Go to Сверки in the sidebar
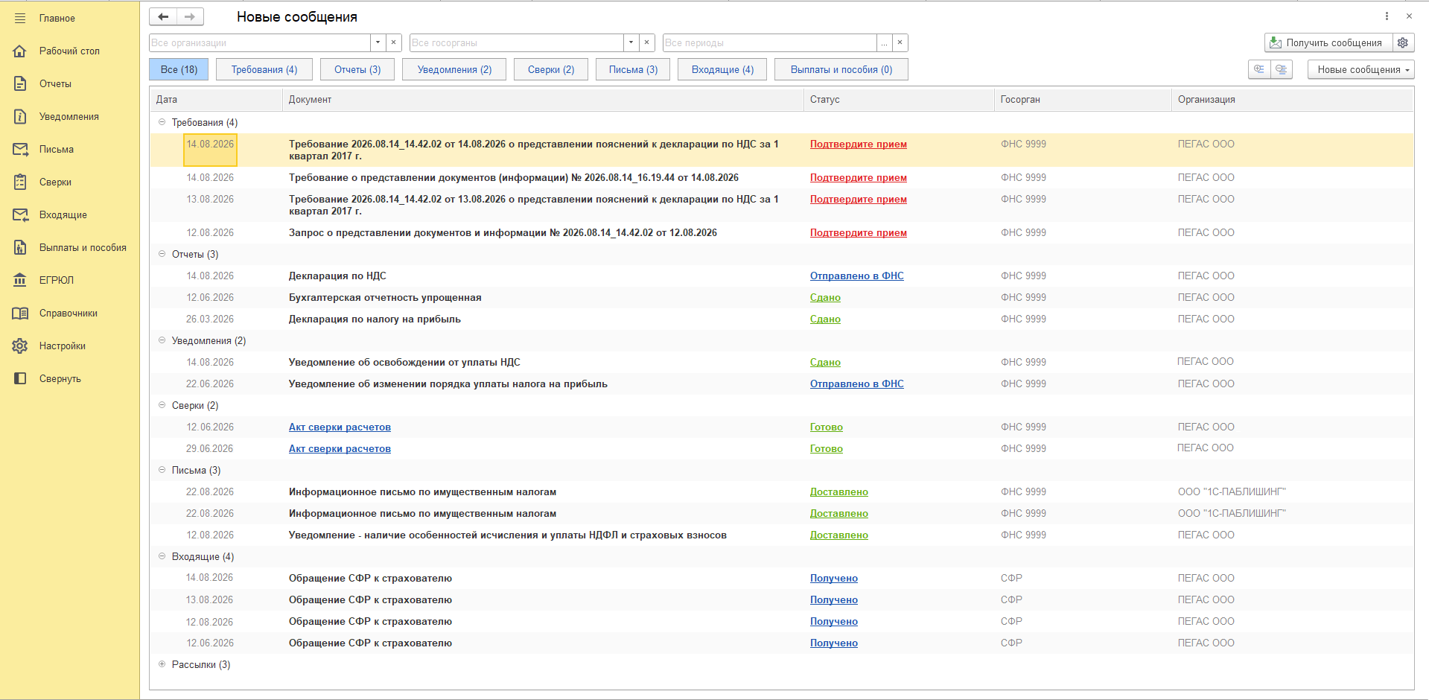Viewport: 1429px width, 700px height. click(55, 182)
